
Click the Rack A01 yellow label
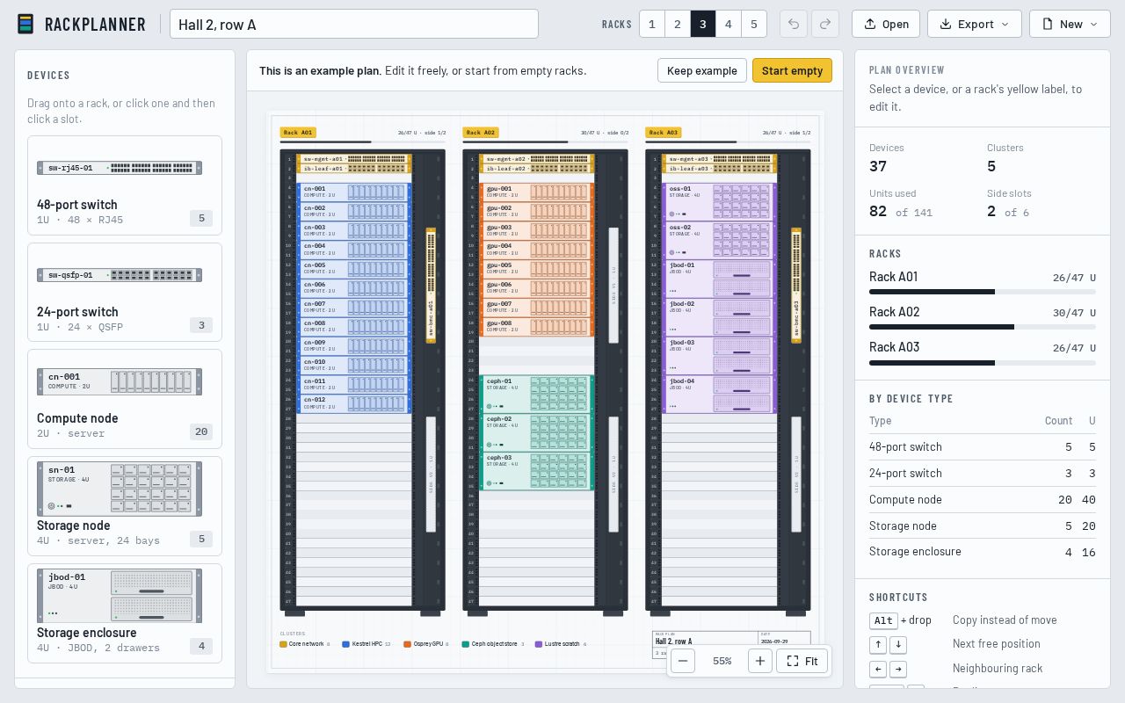pos(298,133)
